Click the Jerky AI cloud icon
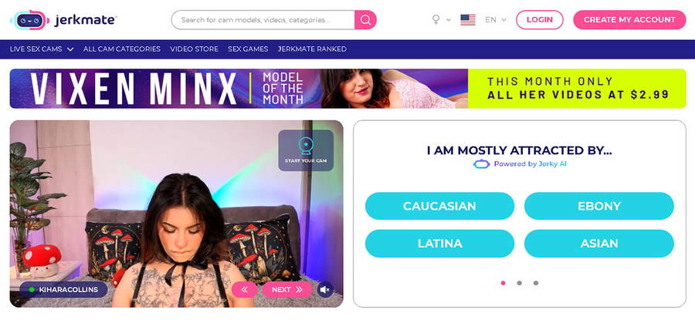Screen dimensions: 695x323 coord(481,164)
